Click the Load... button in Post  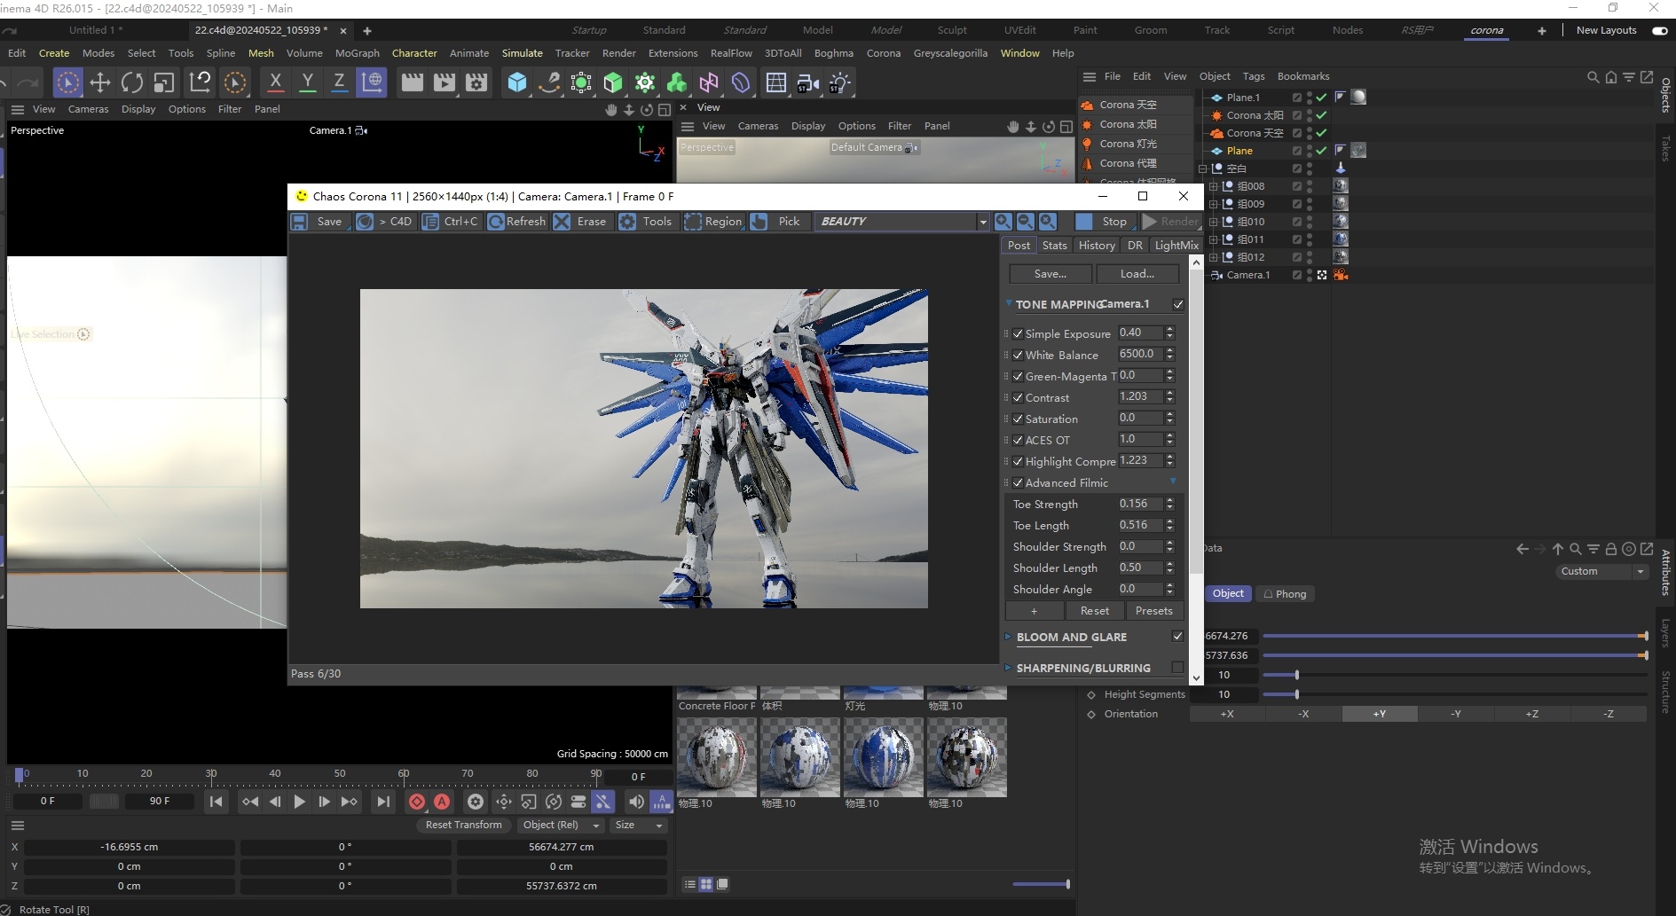[x=1137, y=274]
